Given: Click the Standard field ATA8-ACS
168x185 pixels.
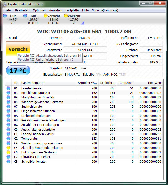Looking at the screenshot, I should click(x=113, y=68).
